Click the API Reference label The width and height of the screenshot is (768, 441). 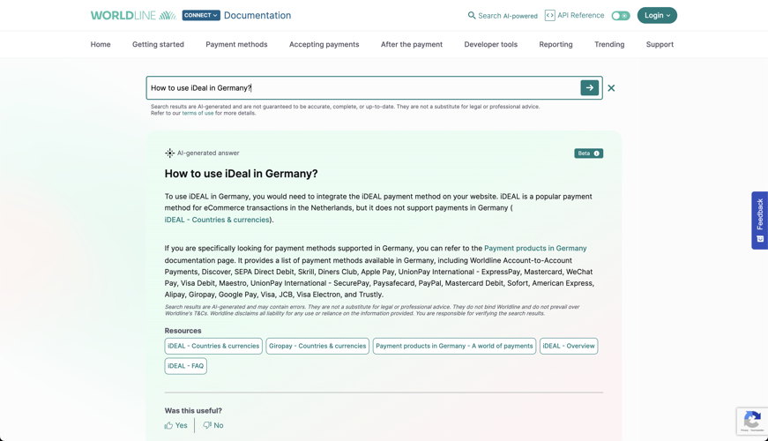(581, 15)
